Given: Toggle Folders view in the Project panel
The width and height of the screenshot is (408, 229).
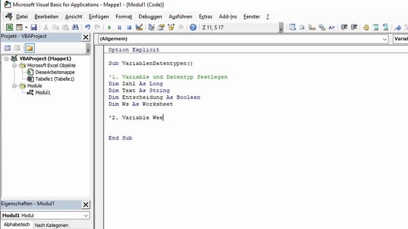Looking at the screenshot, I should [x=29, y=48].
